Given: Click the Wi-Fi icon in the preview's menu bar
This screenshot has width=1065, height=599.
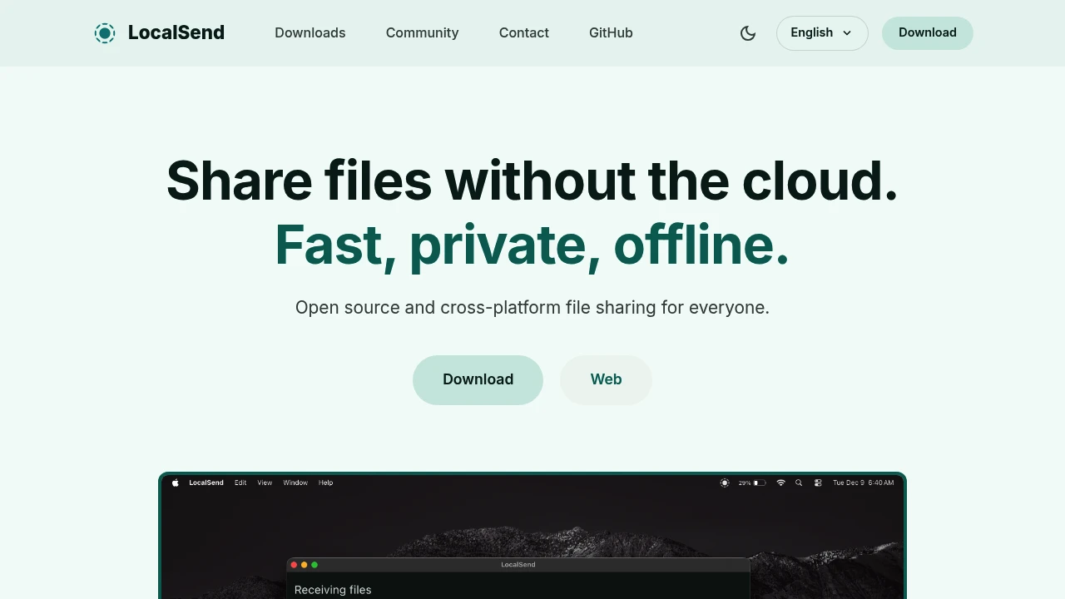Looking at the screenshot, I should point(780,483).
